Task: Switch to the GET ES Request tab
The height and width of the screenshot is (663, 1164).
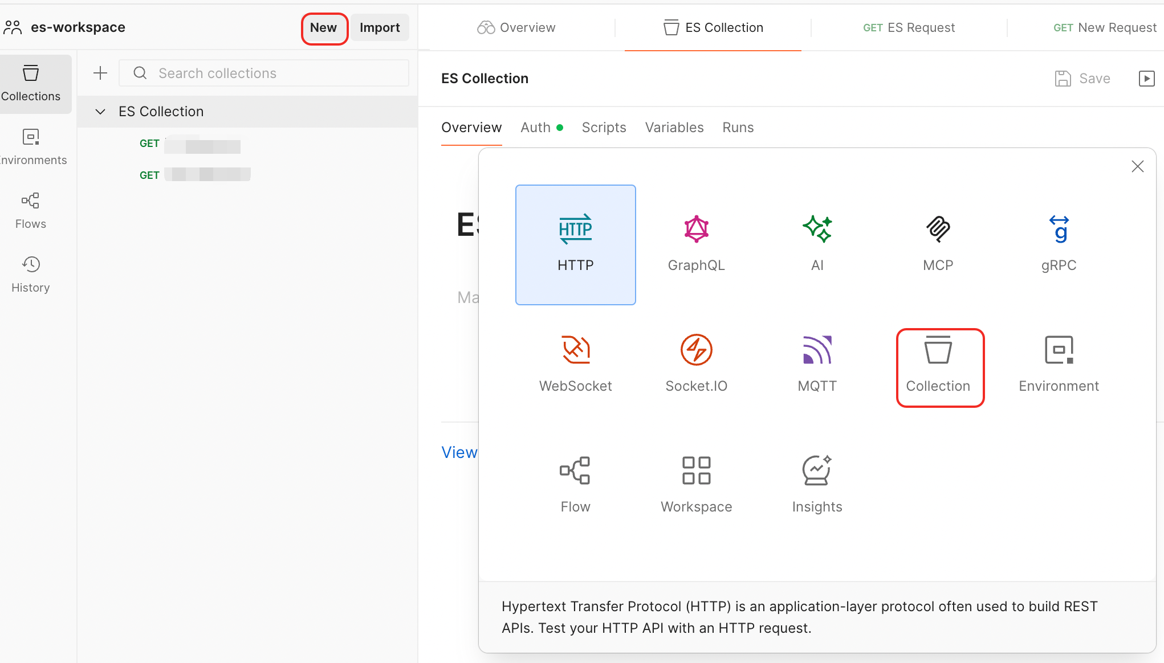Action: [x=909, y=28]
